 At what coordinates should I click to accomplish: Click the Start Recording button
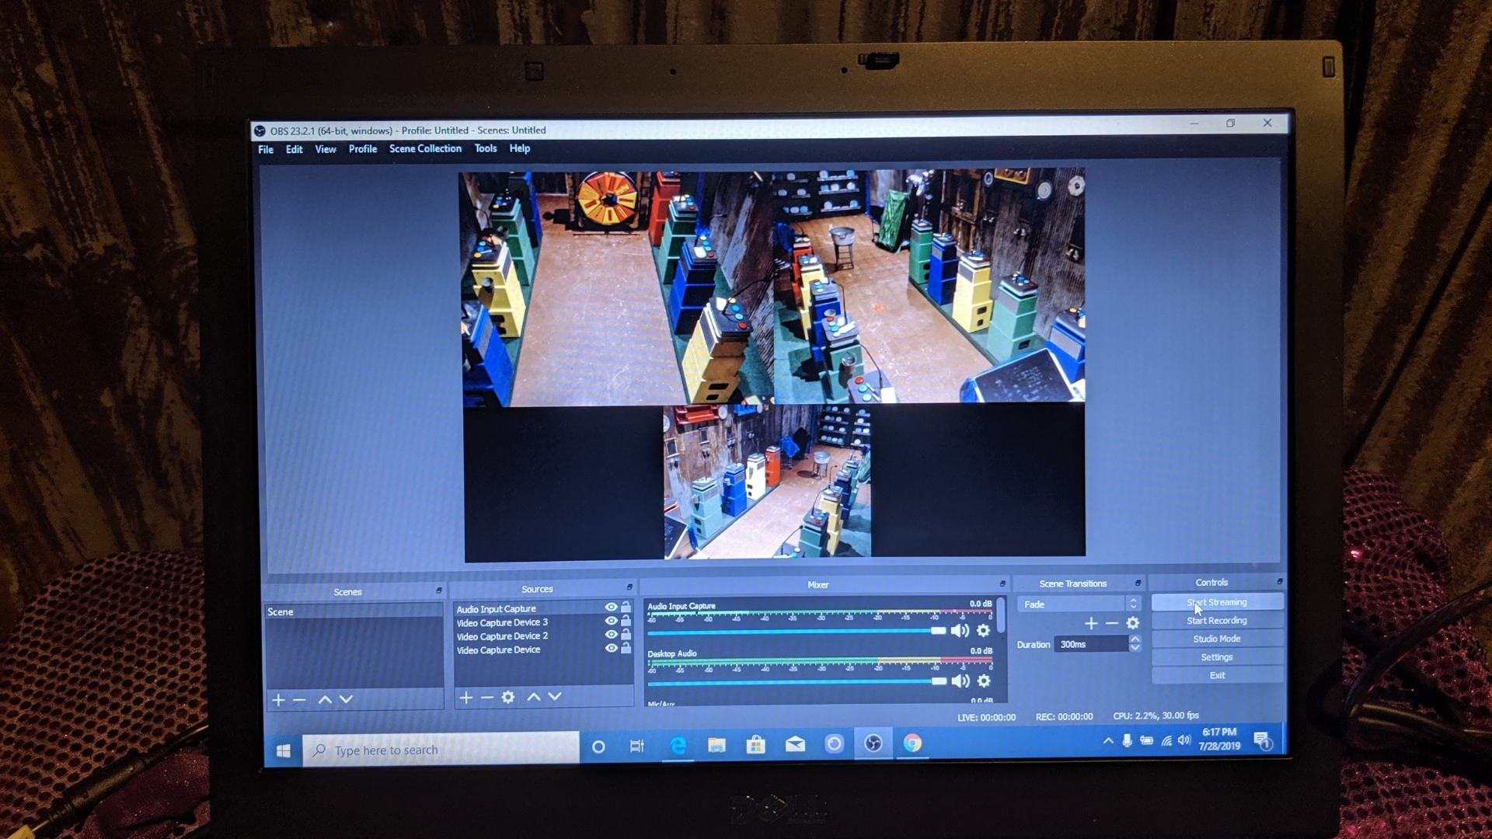pos(1216,621)
